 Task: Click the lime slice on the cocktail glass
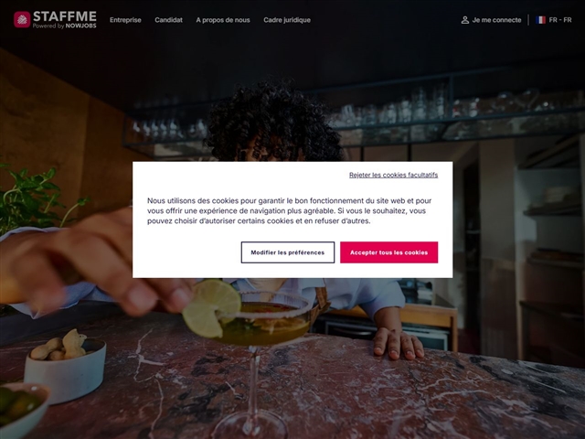(211, 308)
